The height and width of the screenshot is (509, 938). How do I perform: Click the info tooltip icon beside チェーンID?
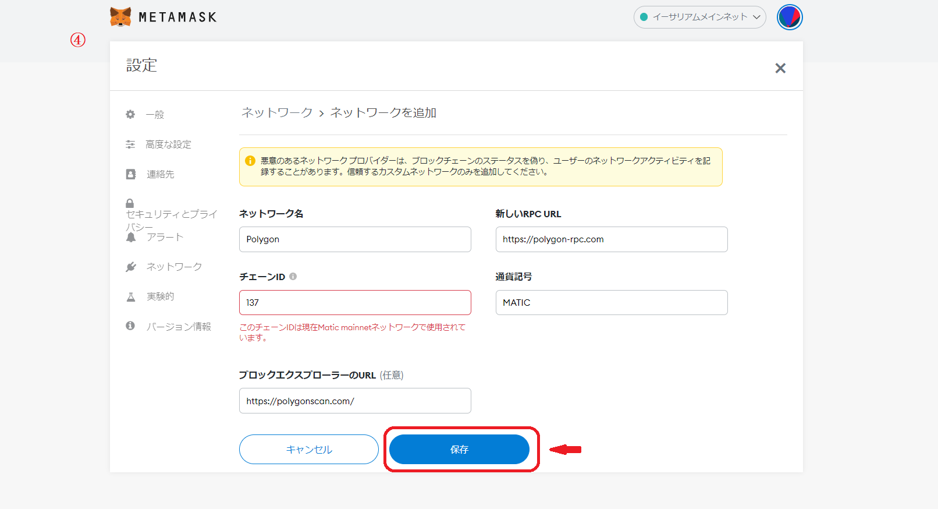[293, 277]
